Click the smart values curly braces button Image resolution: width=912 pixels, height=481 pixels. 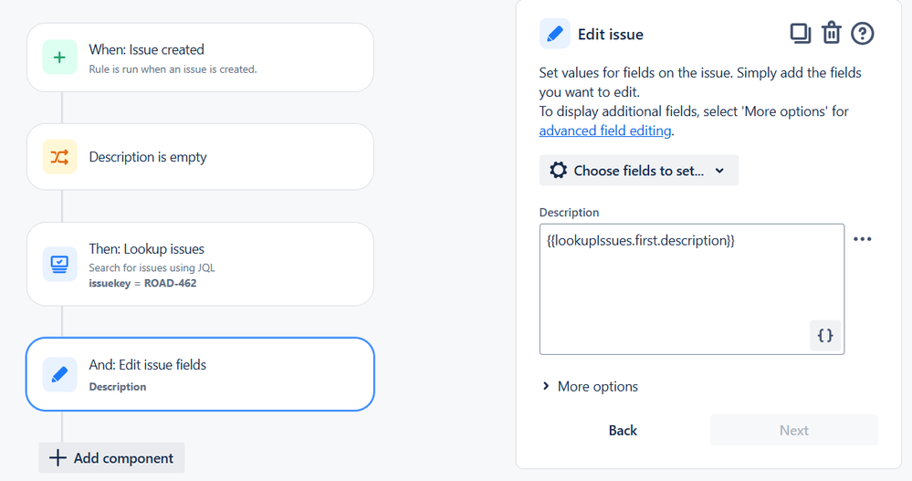(824, 336)
